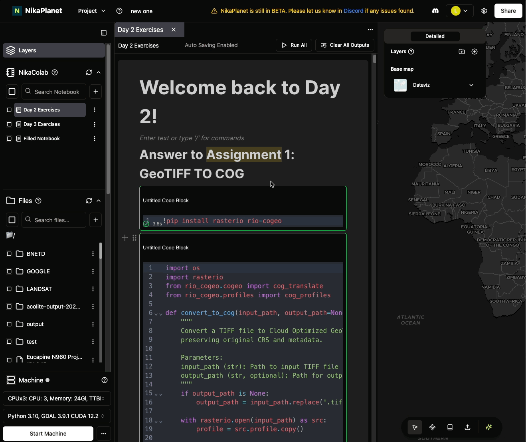Open Layers help icon in map panel

(411, 52)
